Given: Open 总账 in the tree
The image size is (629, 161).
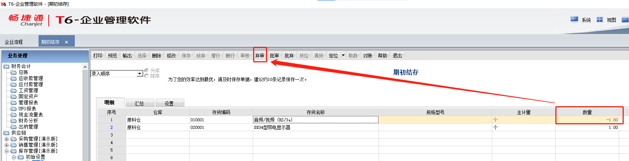Looking at the screenshot, I should pyautogui.click(x=23, y=72).
